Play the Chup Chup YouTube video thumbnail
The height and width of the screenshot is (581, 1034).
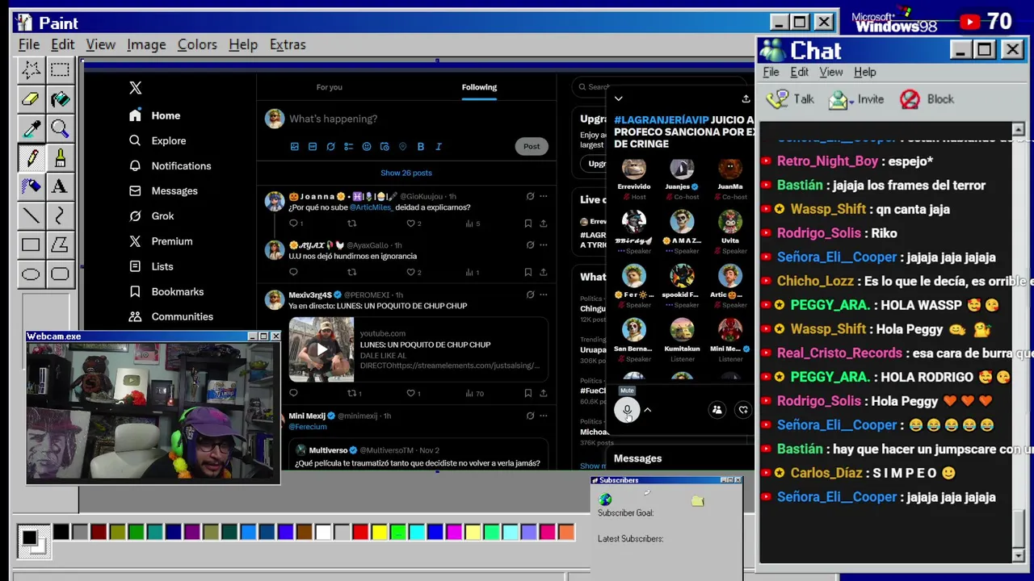pyautogui.click(x=322, y=349)
